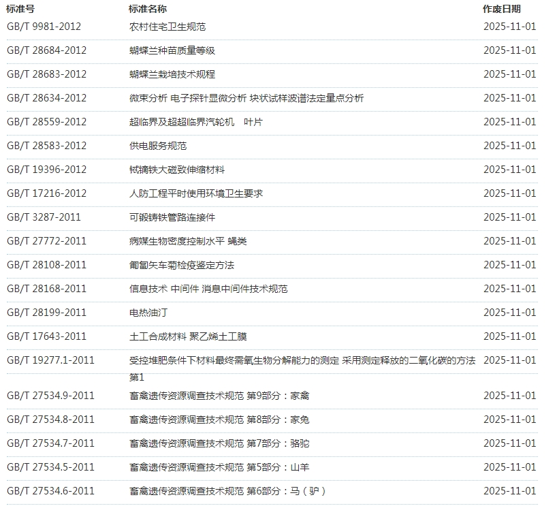Open standard GB/T 17216-2012
This screenshot has width=557, height=506.
point(46,193)
